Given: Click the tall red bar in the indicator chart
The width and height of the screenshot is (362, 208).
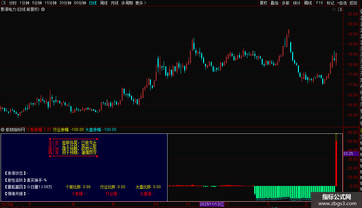Looking at the screenshot, I should tap(336, 163).
